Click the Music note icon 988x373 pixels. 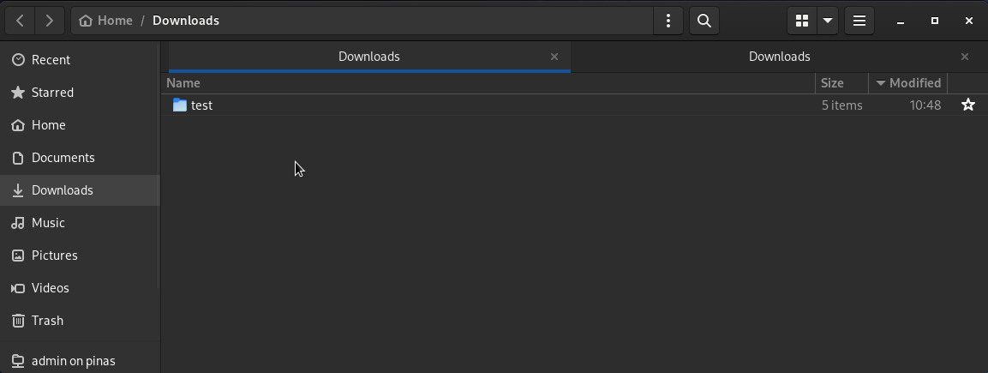tap(18, 223)
